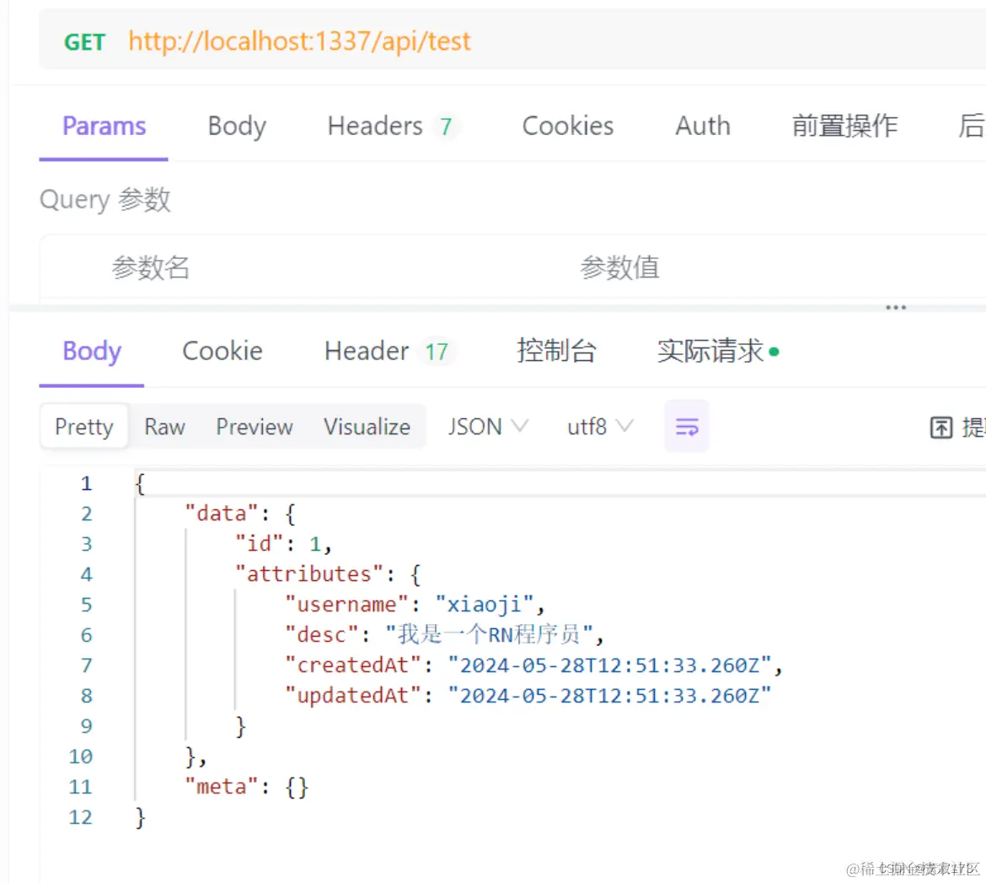The height and width of the screenshot is (883, 986).
Task: Switch to the Cookies tab
Action: click(566, 126)
